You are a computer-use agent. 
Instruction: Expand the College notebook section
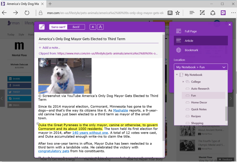point(183,81)
